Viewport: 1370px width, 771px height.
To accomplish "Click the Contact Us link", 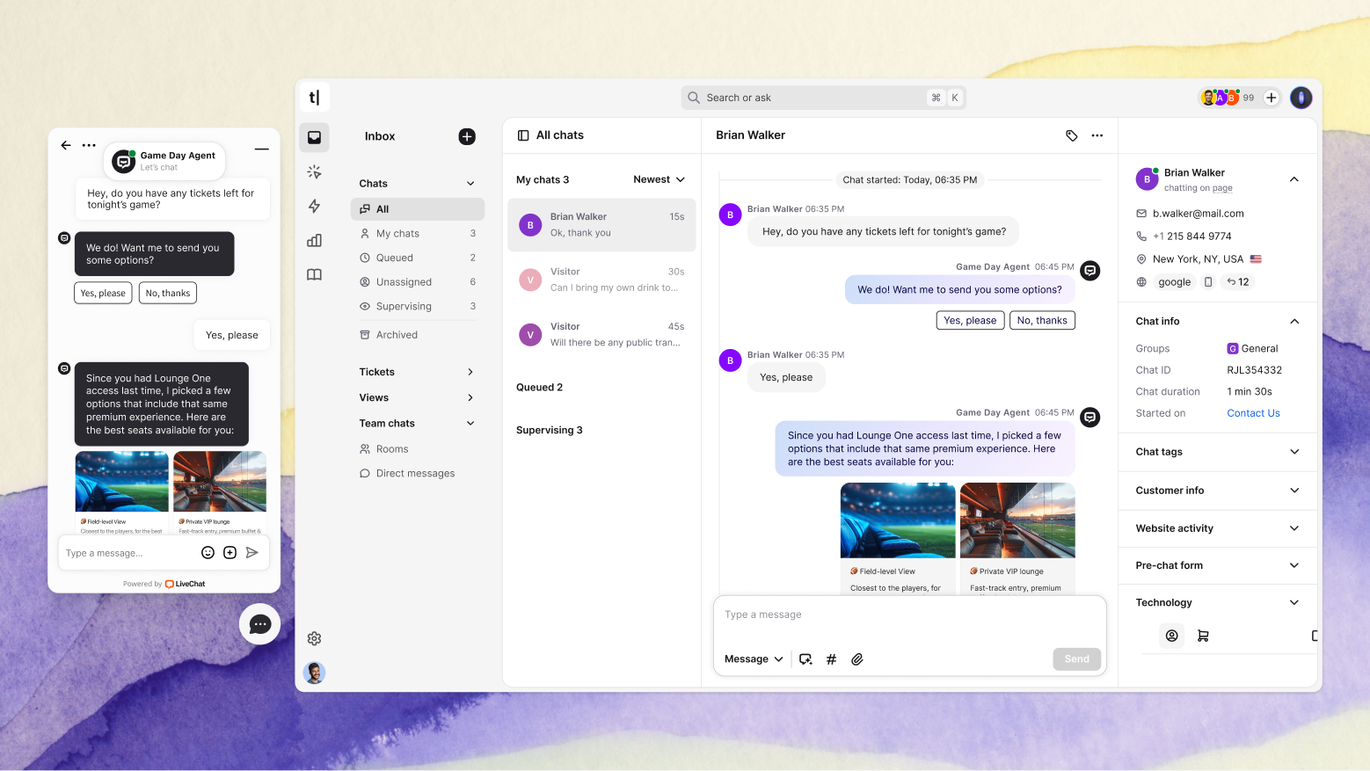I will [1253, 413].
